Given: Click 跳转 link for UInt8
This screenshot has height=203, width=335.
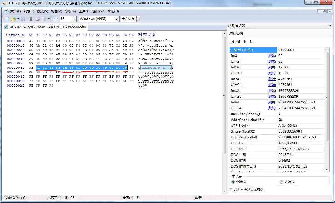Looking at the screenshot, I should pos(272,62).
